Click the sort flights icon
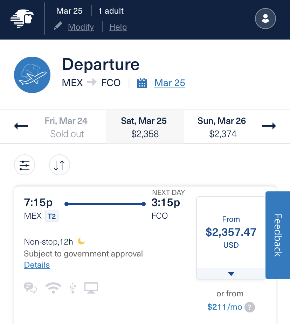Viewport: 290px width, 324px height. pos(60,165)
